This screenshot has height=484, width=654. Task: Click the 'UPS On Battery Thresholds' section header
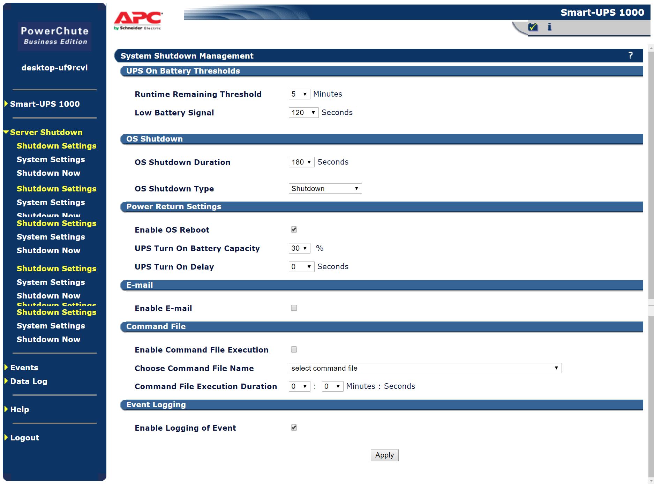click(x=183, y=71)
